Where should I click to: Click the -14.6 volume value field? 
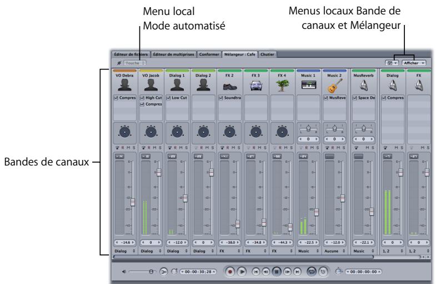pos(124,242)
